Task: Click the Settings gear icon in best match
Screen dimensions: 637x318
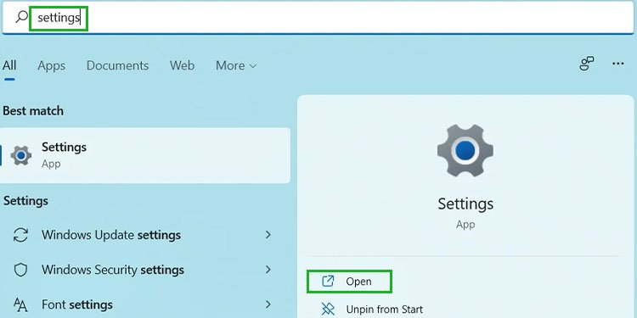Action: (20, 155)
